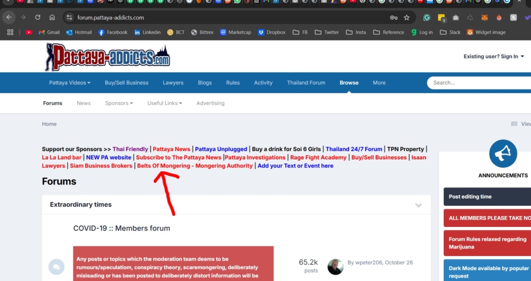Expand the Pattaya Videos dropdown menu

click(69, 83)
